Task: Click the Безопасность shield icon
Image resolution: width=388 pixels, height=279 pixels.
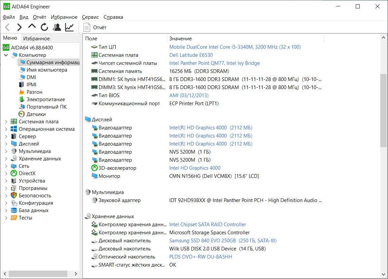Action: pos(13,196)
